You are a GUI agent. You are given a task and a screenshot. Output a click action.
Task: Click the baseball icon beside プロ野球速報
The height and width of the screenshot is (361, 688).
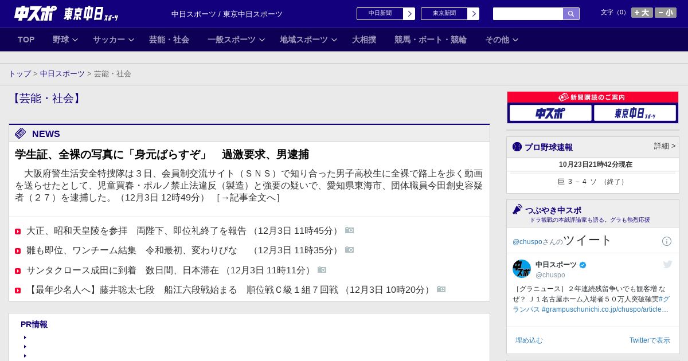(517, 147)
